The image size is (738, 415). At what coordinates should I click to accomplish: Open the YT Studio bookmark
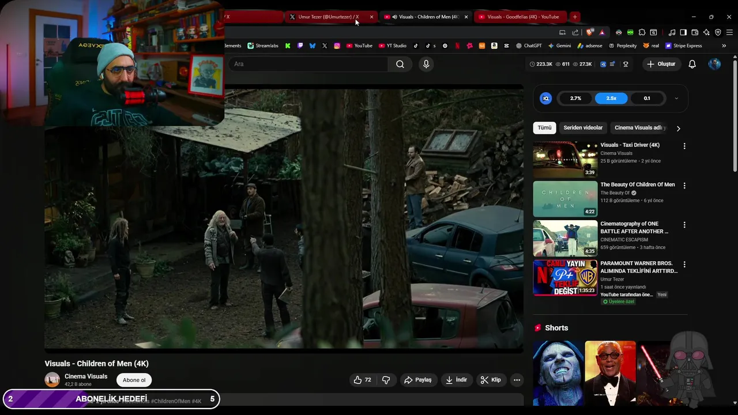pyautogui.click(x=393, y=46)
